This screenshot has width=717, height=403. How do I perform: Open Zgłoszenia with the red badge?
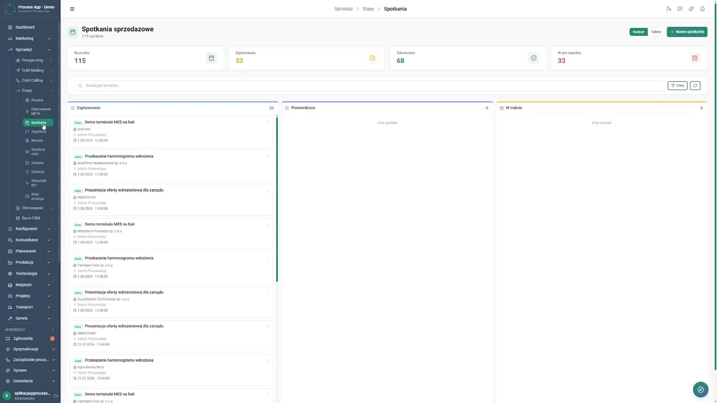29,338
